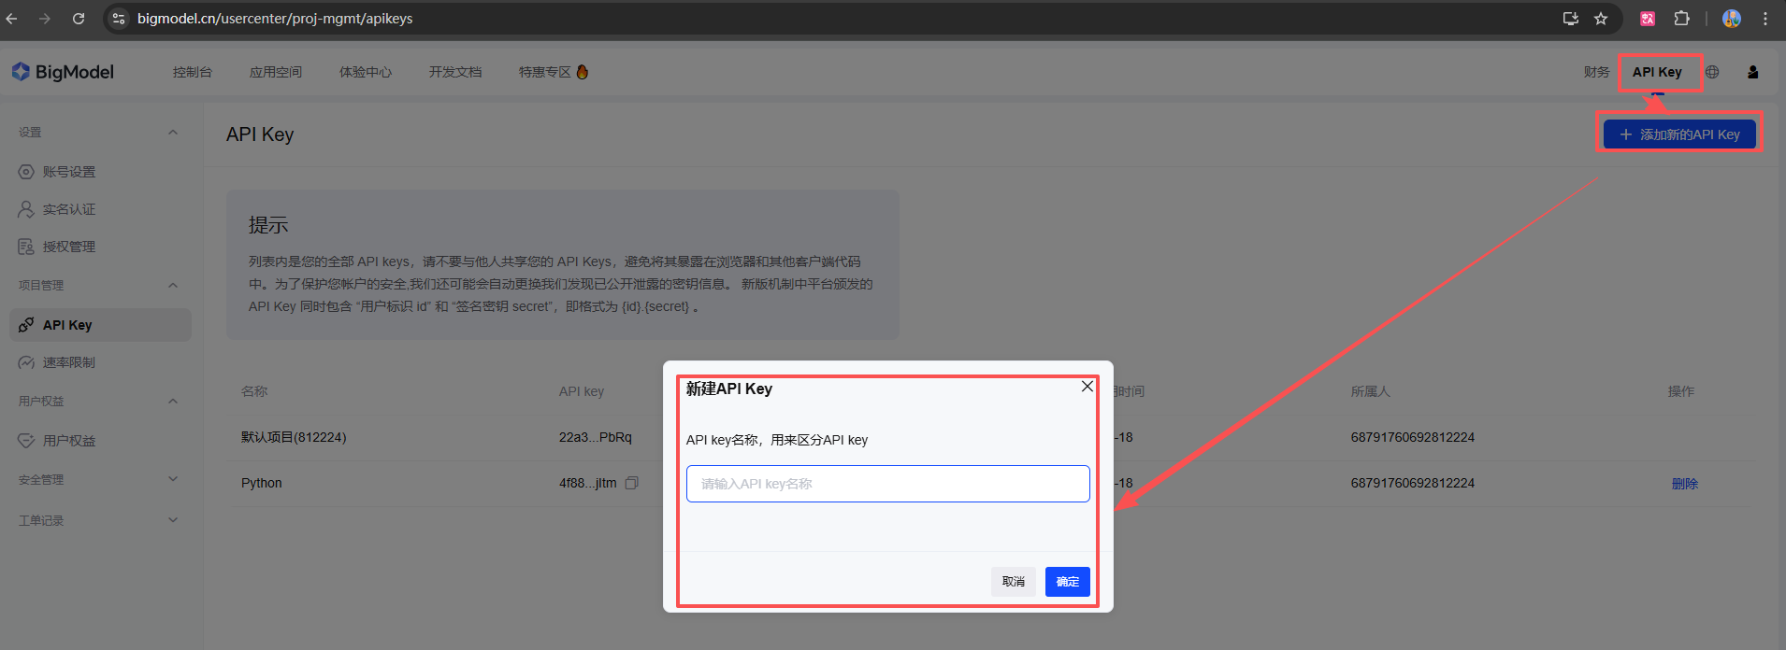Expand the 工单记录 sidebar section

173,520
